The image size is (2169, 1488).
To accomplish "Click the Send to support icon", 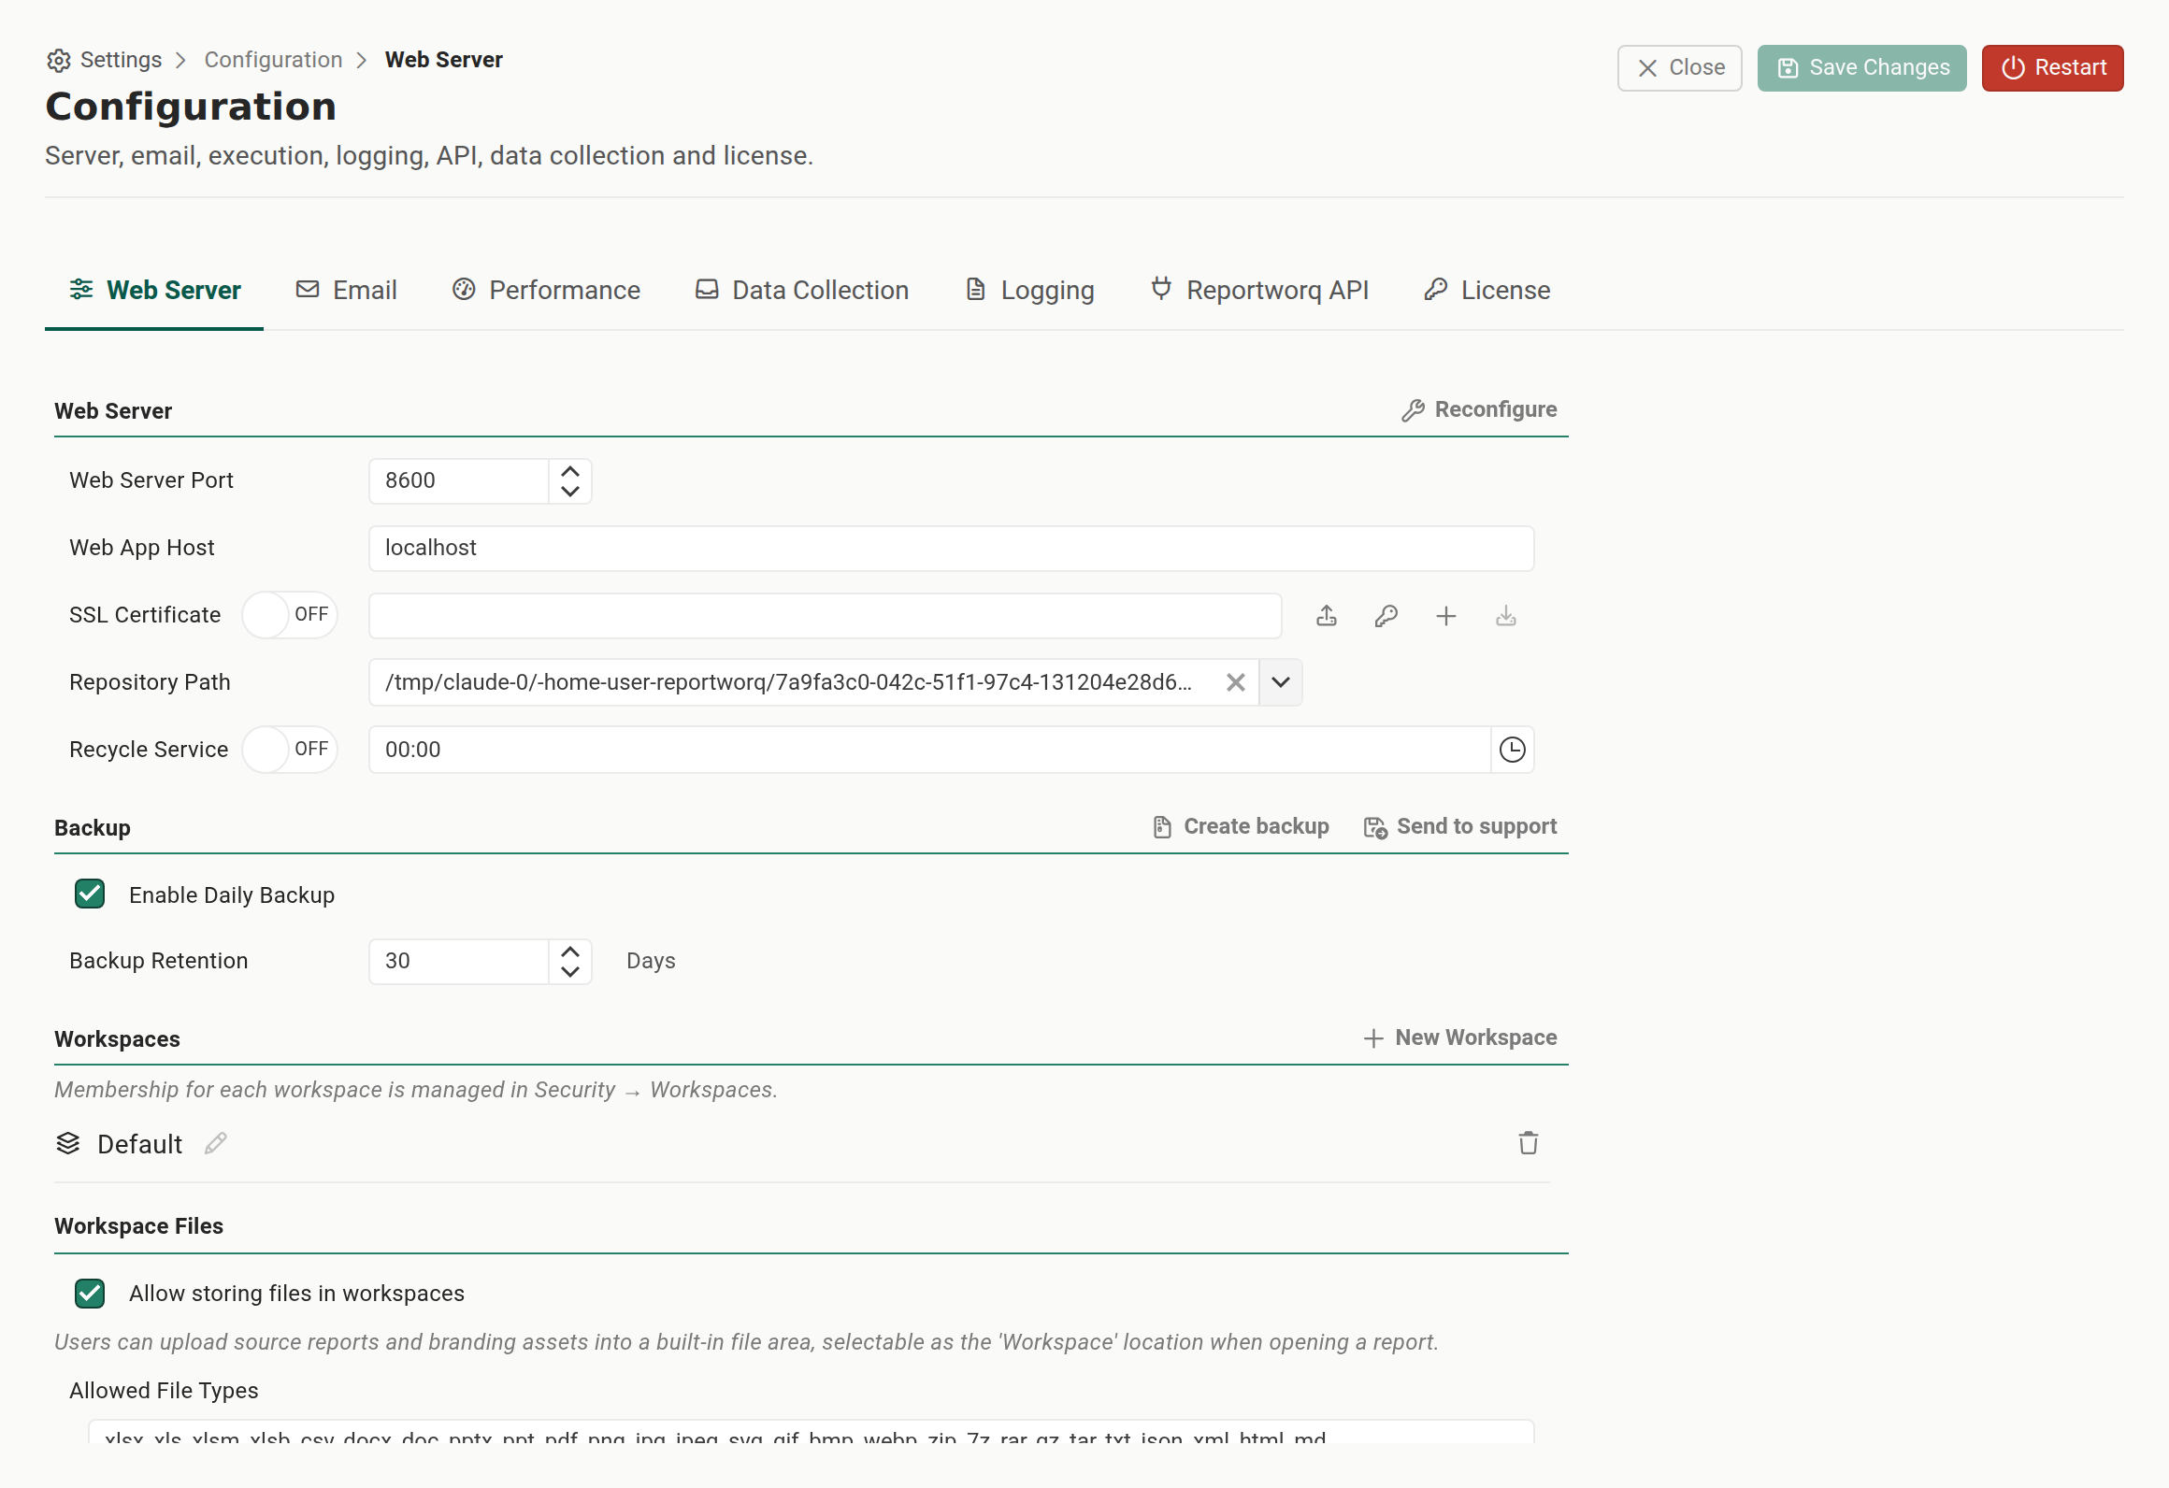I will pyautogui.click(x=1375, y=827).
